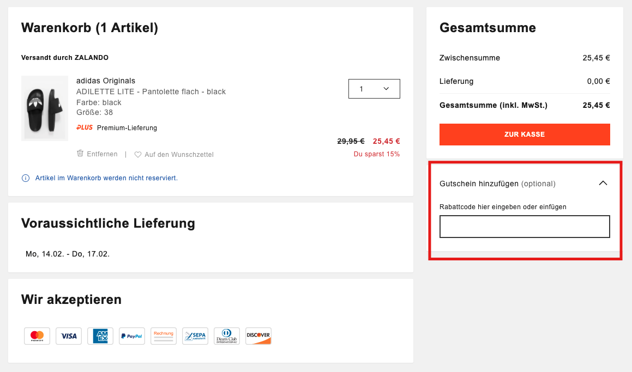The width and height of the screenshot is (632, 372).
Task: Open the quantity dropdown showing 1
Action: point(374,89)
